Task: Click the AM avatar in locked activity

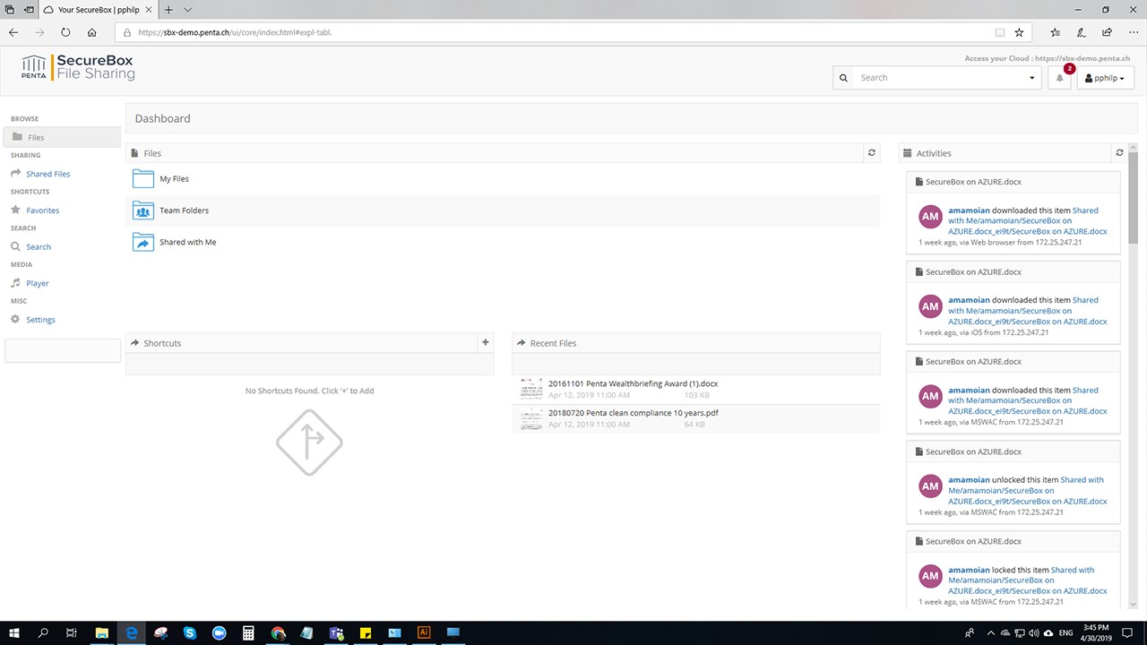Action: 930,576
